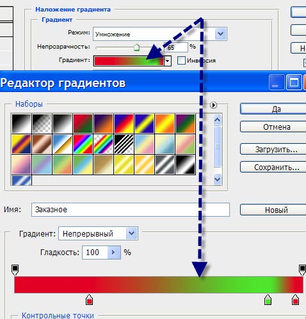The height and width of the screenshot is (319, 306).
Task: Pick the copper brown gradient preset
Action: coord(42,144)
